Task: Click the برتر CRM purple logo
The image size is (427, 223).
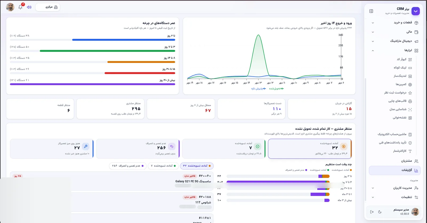Action: 416,11
